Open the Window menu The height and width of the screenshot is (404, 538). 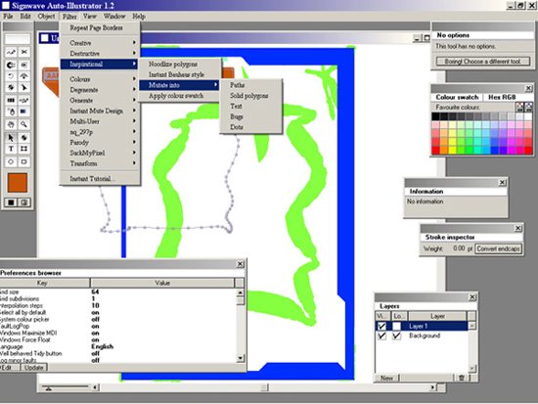click(x=114, y=16)
